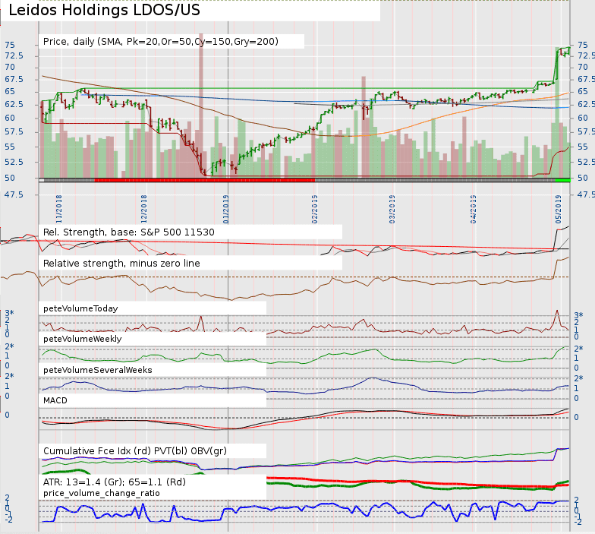Click the 01/2019 date axis label

[x=226, y=210]
